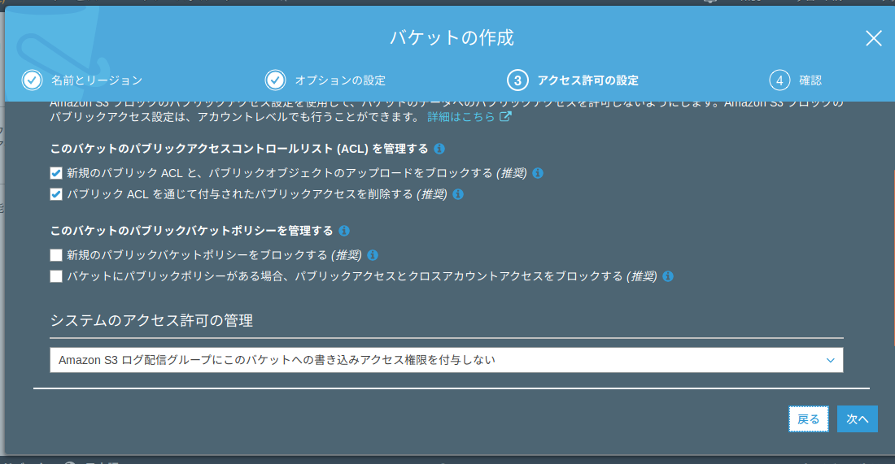The height and width of the screenshot is (464, 895).
Task: Click the 次へ button
Action: pyautogui.click(x=858, y=419)
